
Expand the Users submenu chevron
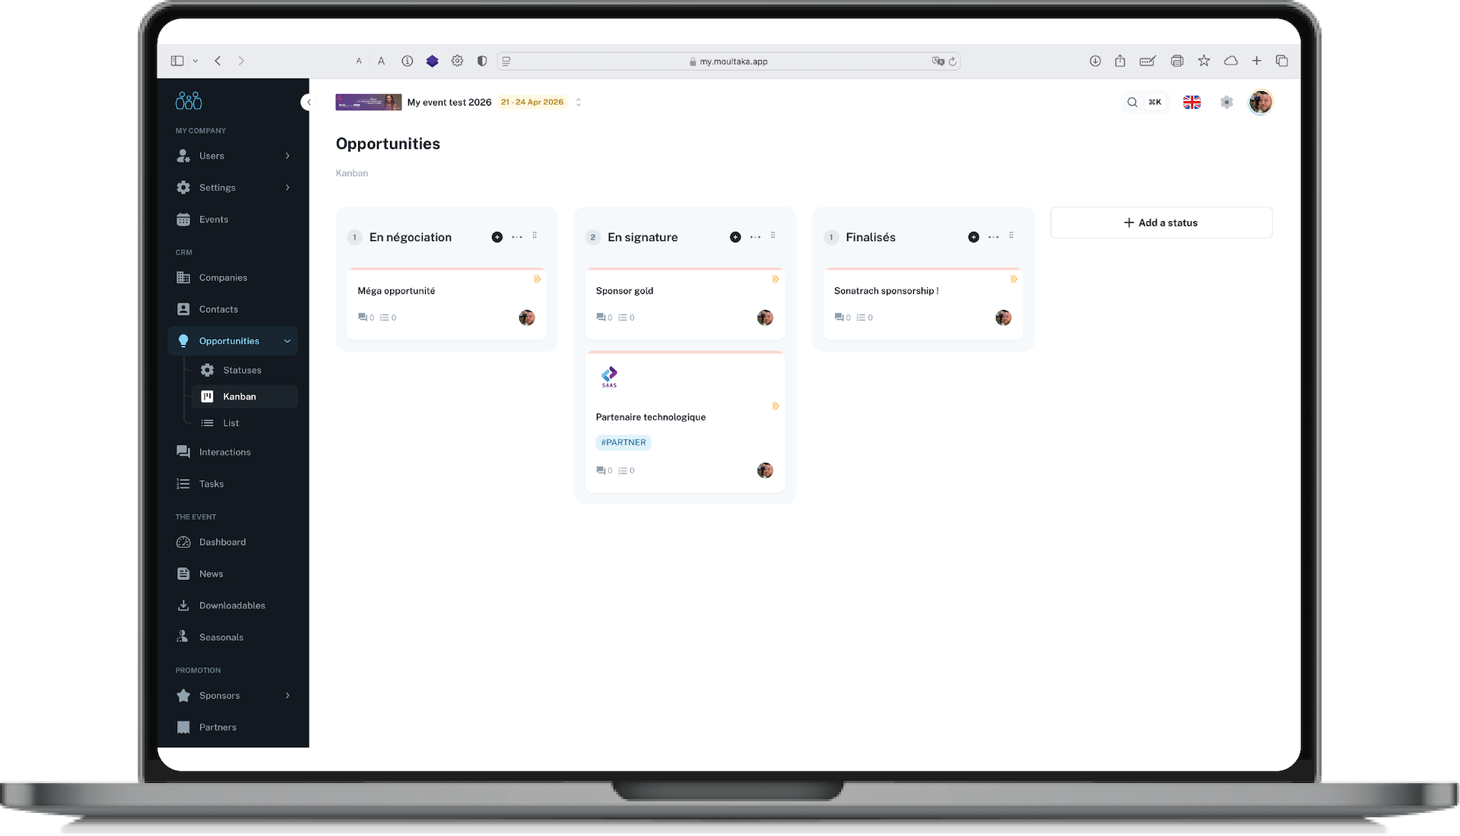coord(287,156)
